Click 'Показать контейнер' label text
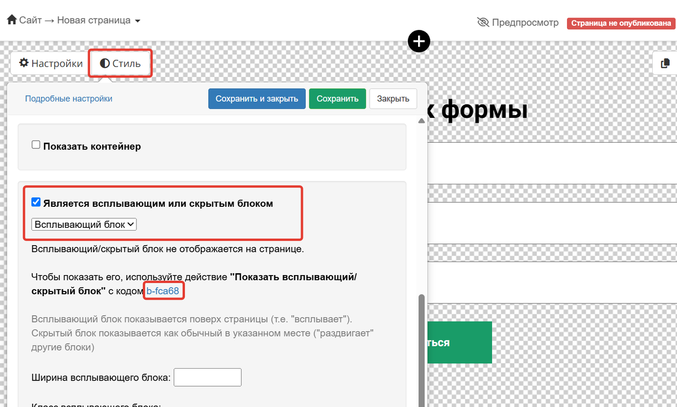The height and width of the screenshot is (407, 677). (x=92, y=146)
